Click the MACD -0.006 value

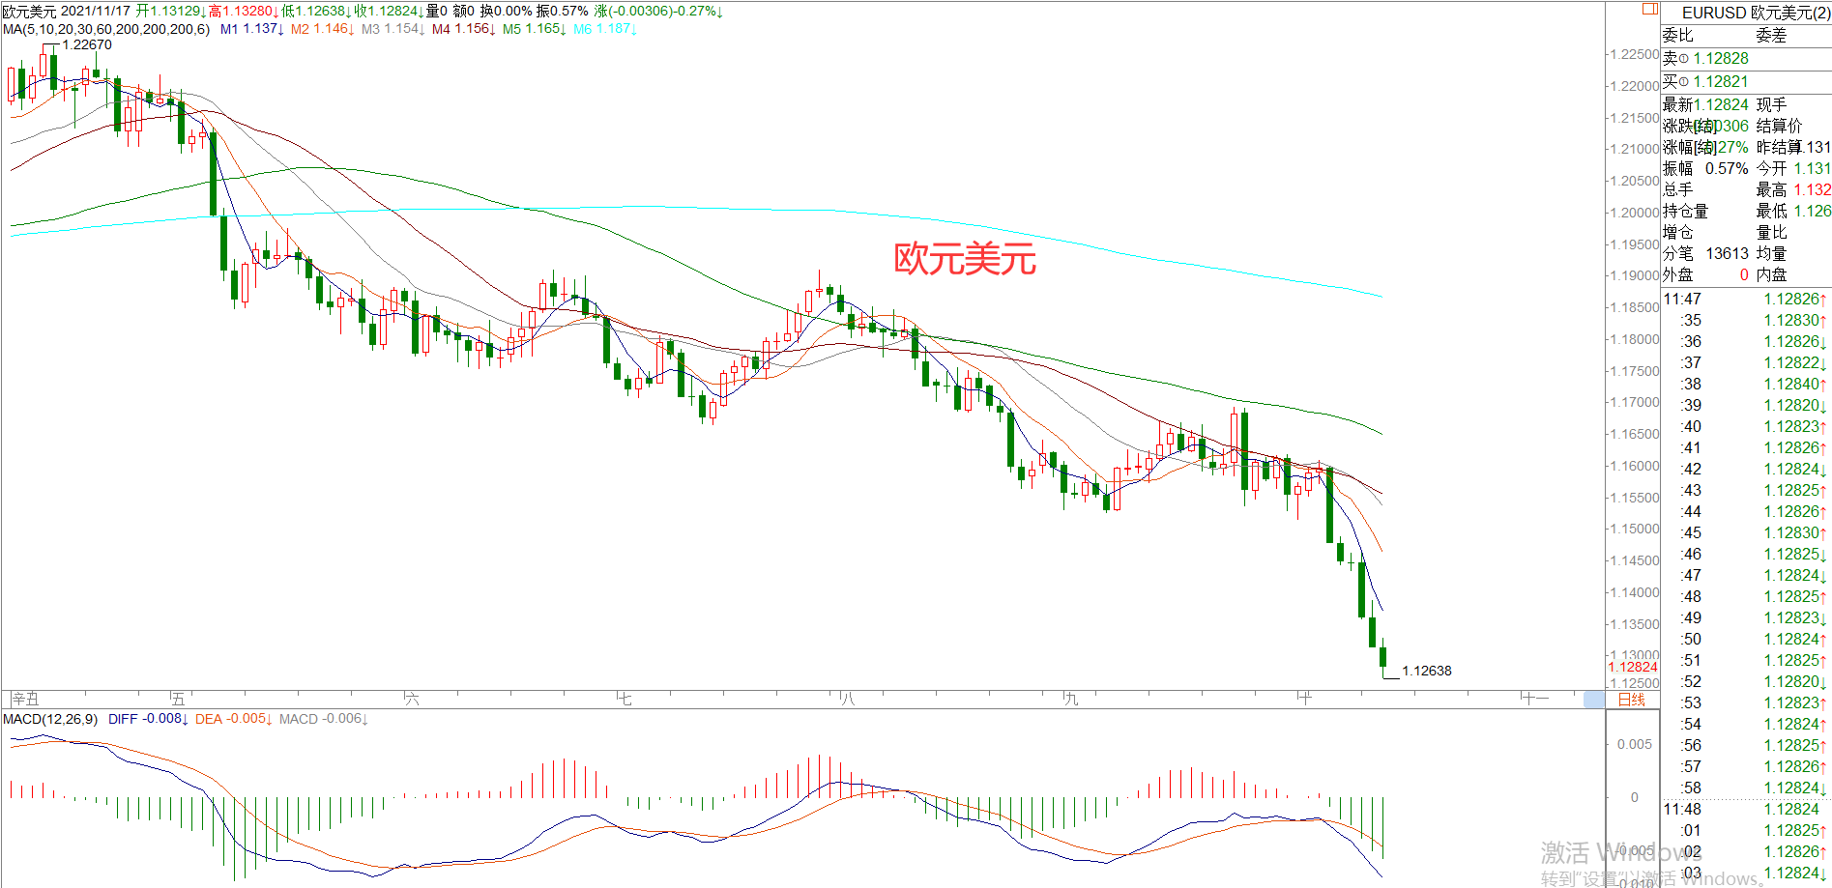[x=324, y=719]
